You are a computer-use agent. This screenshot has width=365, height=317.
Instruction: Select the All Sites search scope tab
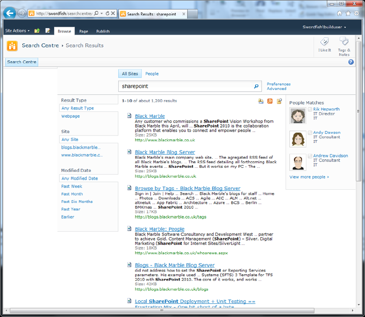(130, 73)
